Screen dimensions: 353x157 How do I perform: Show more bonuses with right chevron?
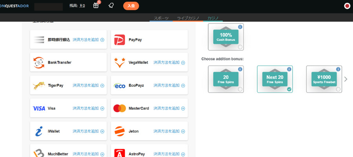coord(346,79)
